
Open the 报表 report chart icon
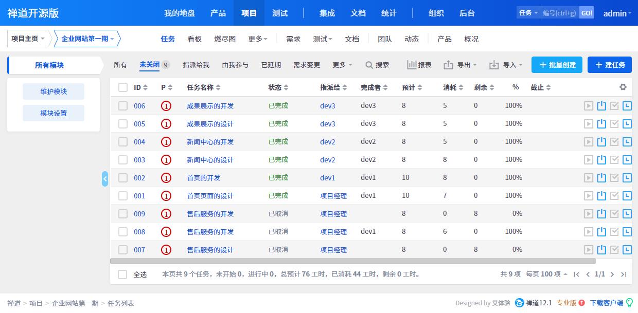(x=412, y=65)
